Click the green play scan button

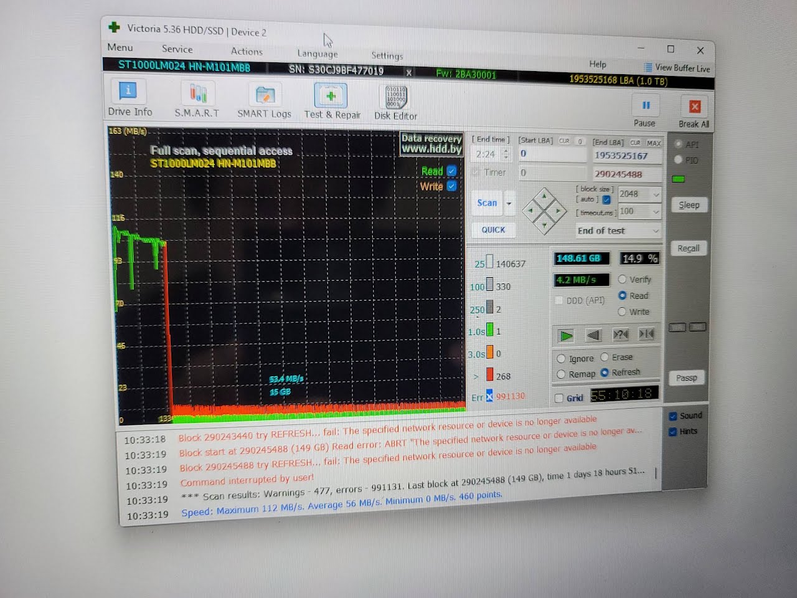(x=566, y=336)
